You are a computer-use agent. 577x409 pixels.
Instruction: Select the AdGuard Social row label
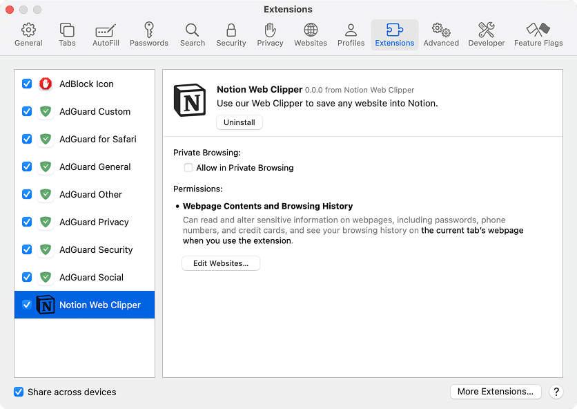[91, 278]
